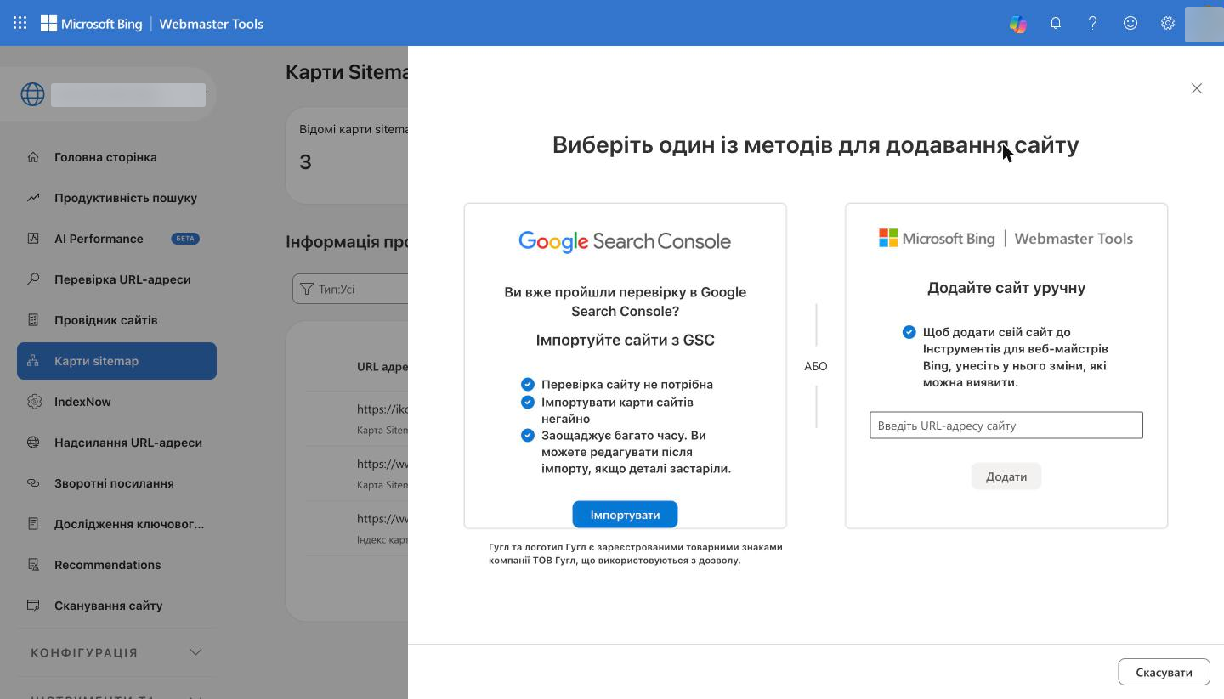Click the icon beside AI Performance

tap(33, 238)
